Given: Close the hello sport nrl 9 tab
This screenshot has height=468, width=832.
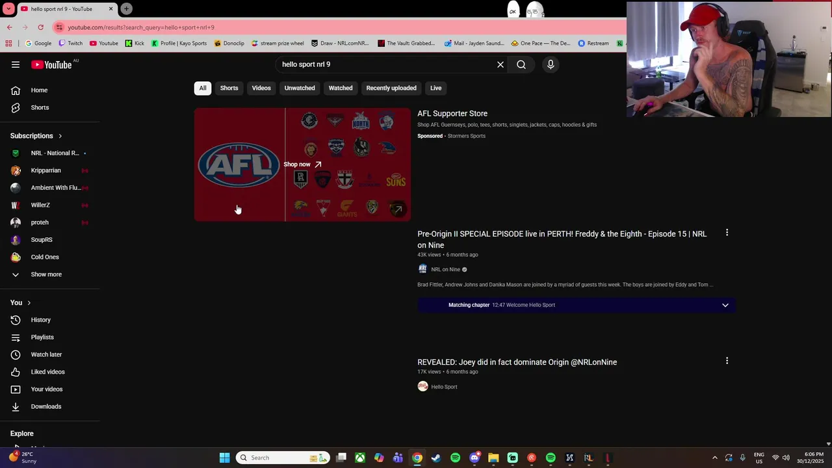Looking at the screenshot, I should click(110, 8).
